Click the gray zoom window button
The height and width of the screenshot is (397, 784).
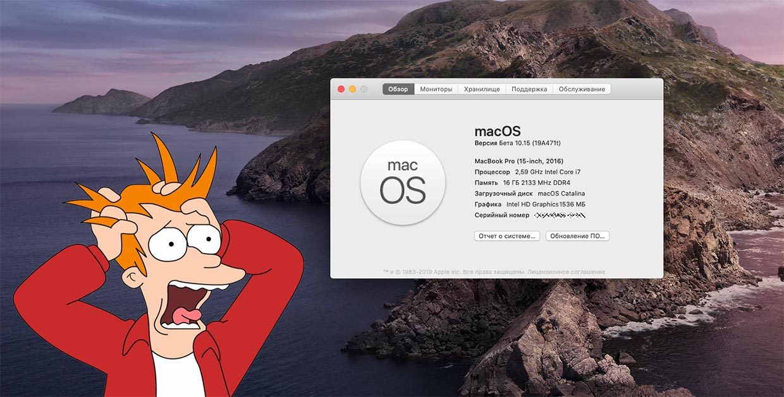point(364,89)
